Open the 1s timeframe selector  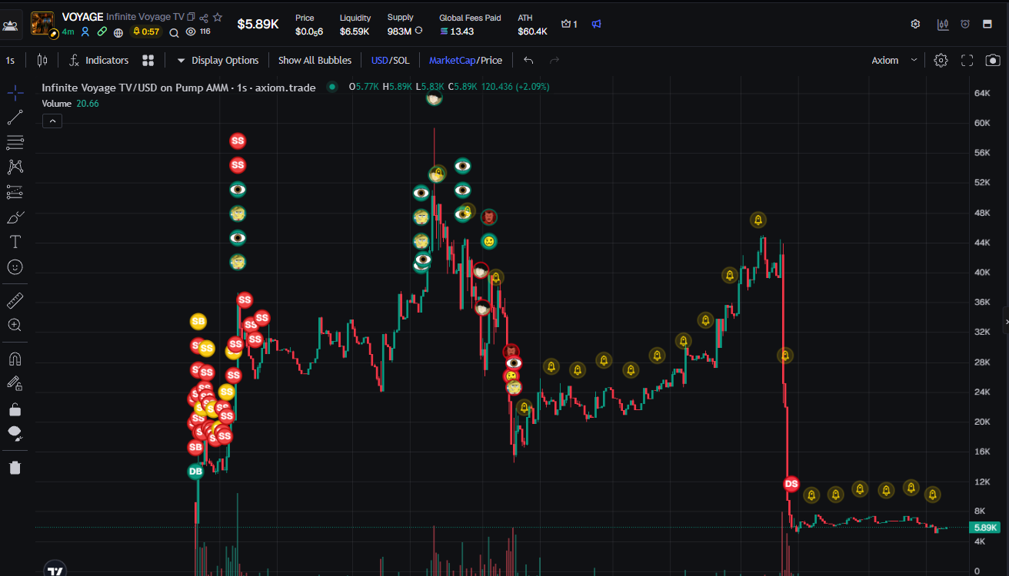tap(11, 60)
